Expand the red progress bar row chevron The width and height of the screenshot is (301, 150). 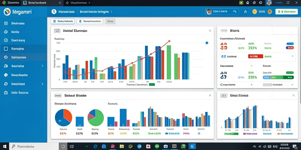pyautogui.click(x=292, y=56)
